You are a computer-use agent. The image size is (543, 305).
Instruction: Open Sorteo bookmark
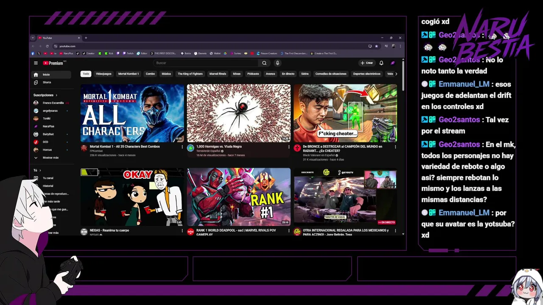point(235,53)
